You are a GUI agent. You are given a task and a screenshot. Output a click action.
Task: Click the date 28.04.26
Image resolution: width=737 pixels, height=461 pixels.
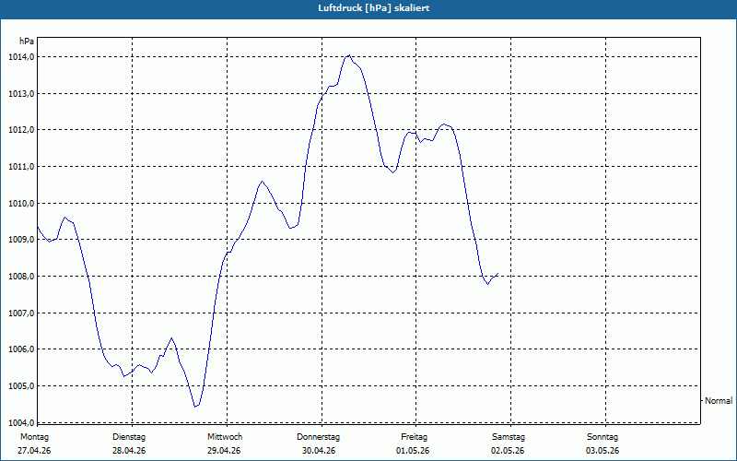point(129,451)
